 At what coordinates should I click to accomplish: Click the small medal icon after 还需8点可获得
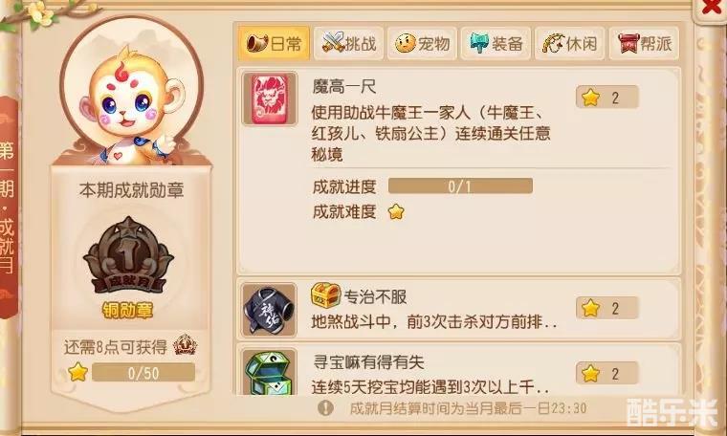click(x=185, y=345)
